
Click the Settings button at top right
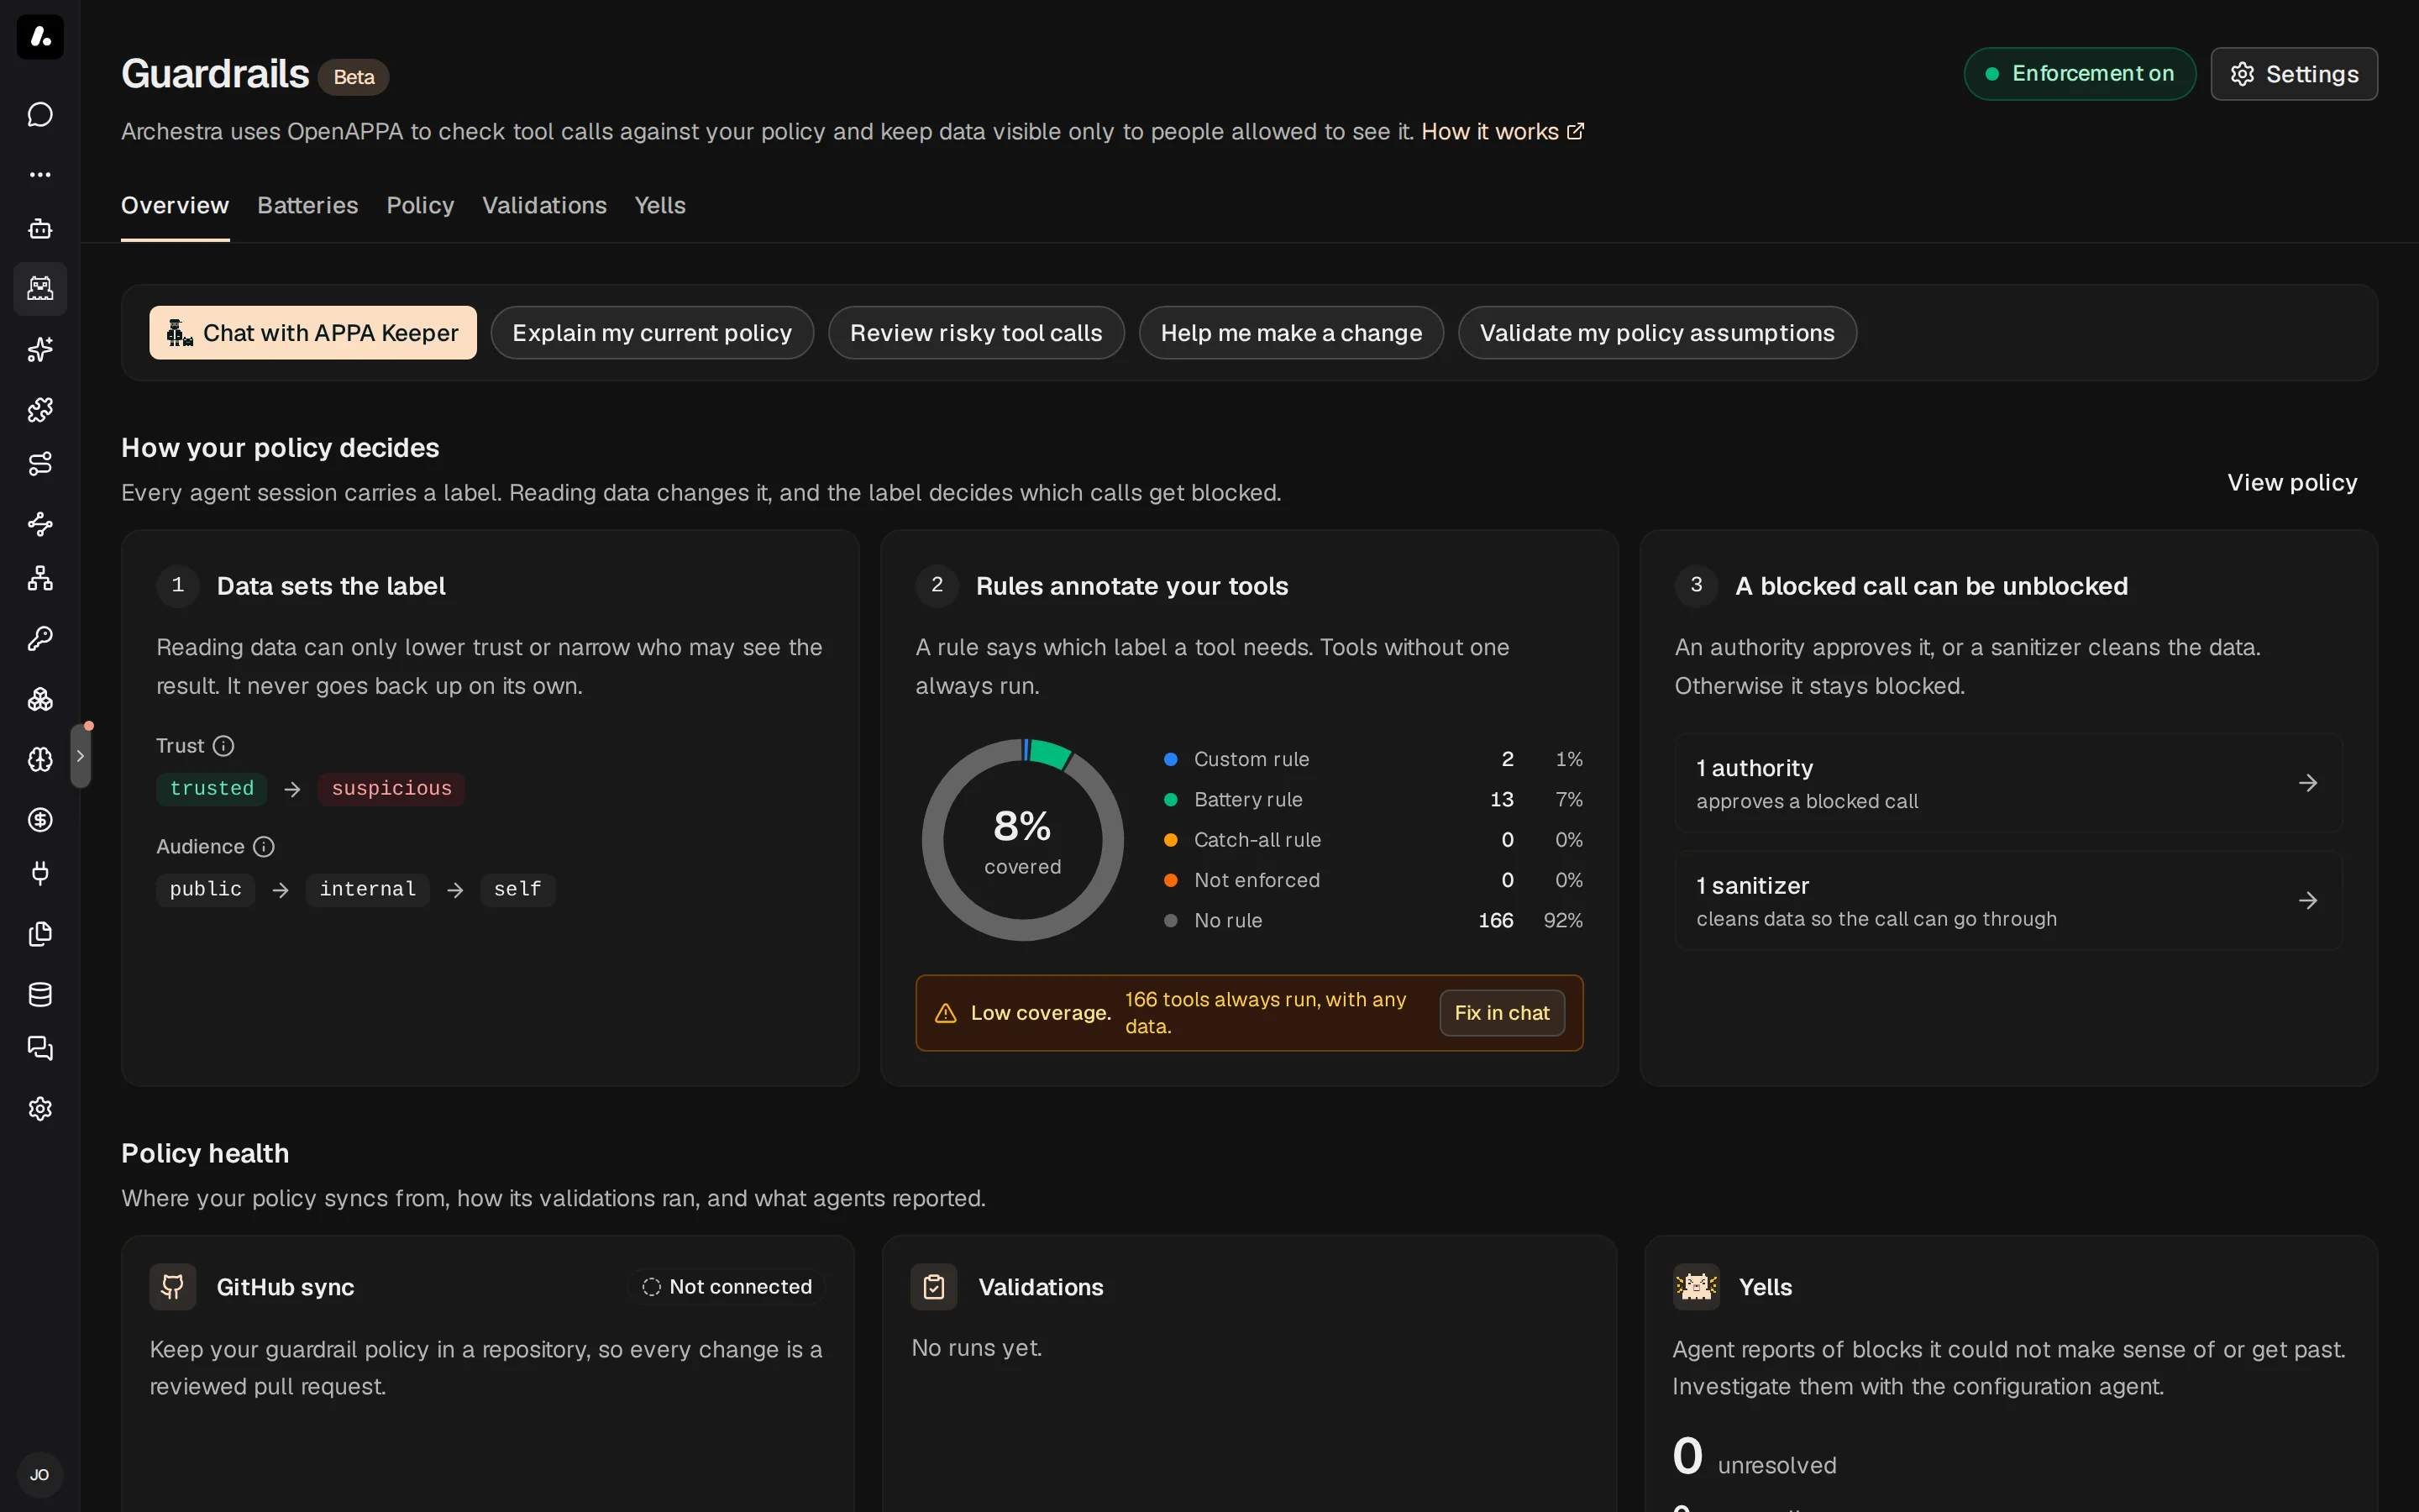2294,74
